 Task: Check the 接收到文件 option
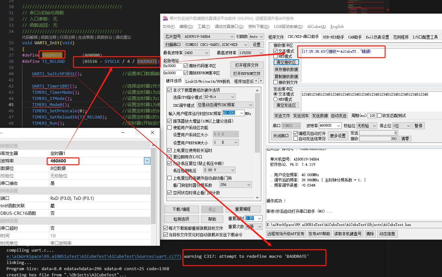(276, 82)
